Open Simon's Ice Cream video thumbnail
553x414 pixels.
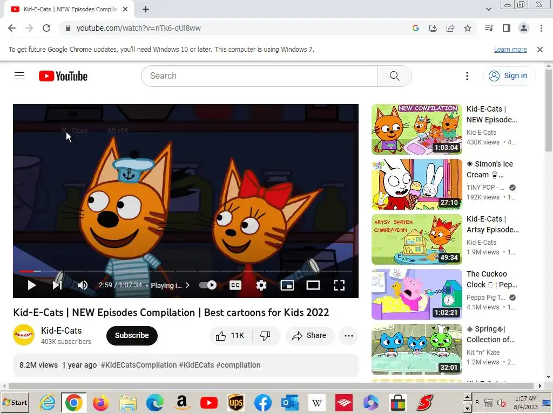[x=416, y=184]
